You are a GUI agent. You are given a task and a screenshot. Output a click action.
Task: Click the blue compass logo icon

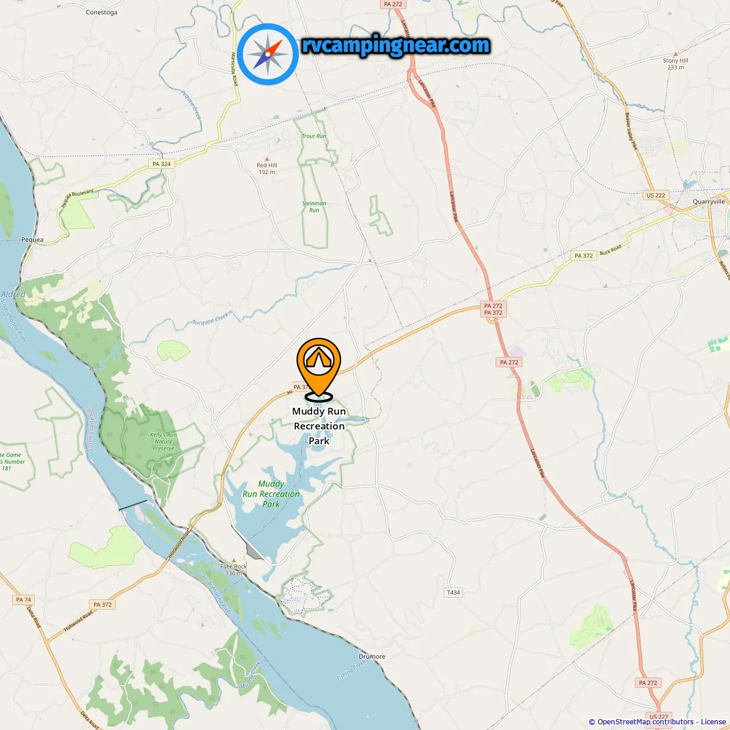268,54
